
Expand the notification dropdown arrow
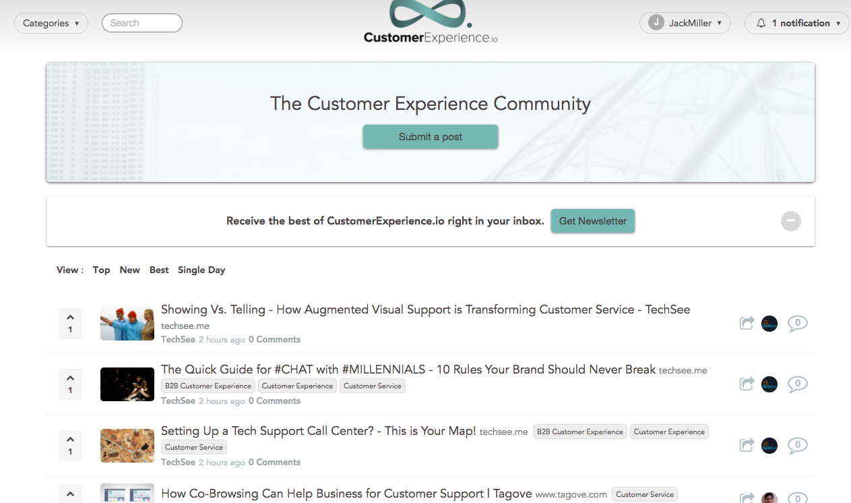(838, 22)
